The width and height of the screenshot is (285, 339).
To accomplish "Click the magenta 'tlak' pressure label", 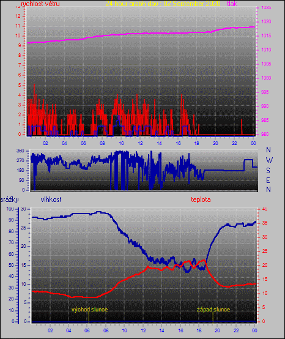I will 232,4.
